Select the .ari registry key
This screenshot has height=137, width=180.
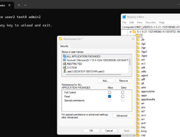pyautogui.click(x=142, y=103)
